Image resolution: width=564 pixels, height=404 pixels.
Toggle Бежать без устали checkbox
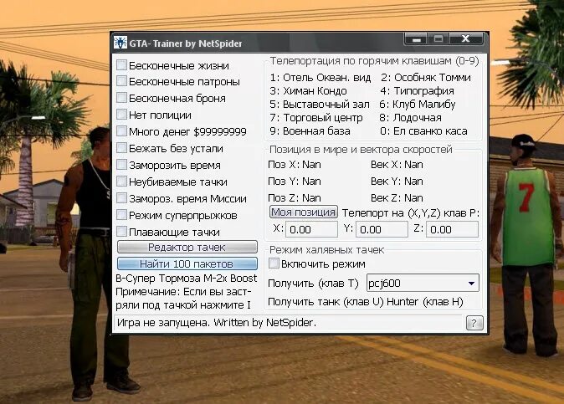122,148
